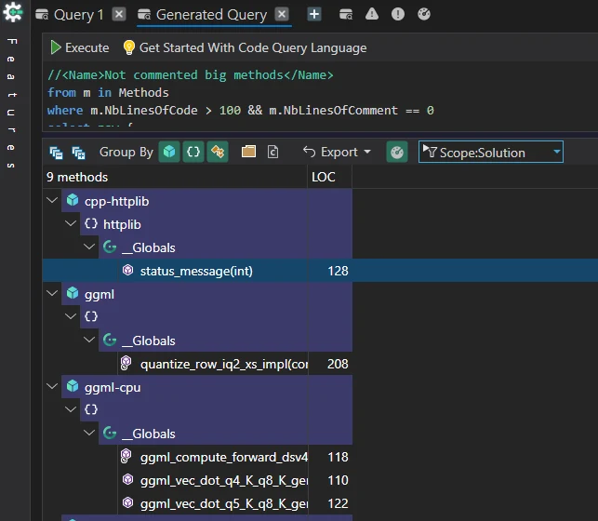This screenshot has width=598, height=521.
Task: Execute the current query
Action: [x=80, y=47]
